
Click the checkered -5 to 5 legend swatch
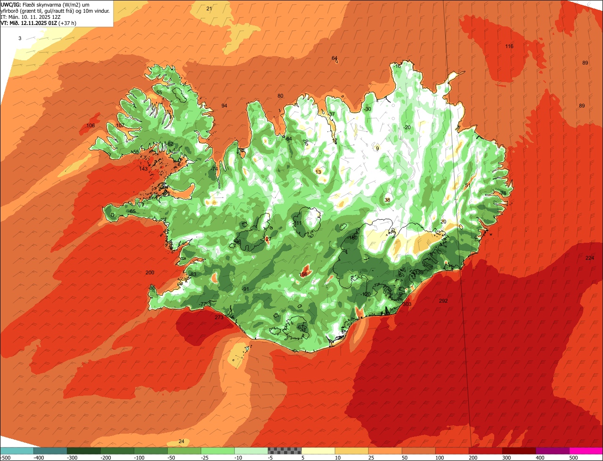point(285,451)
